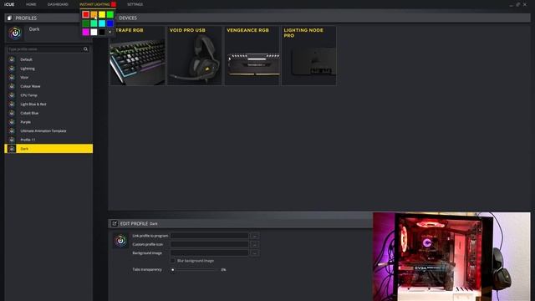Pick the dark green lighting swatch
The width and height of the screenshot is (535, 301).
click(x=85, y=23)
